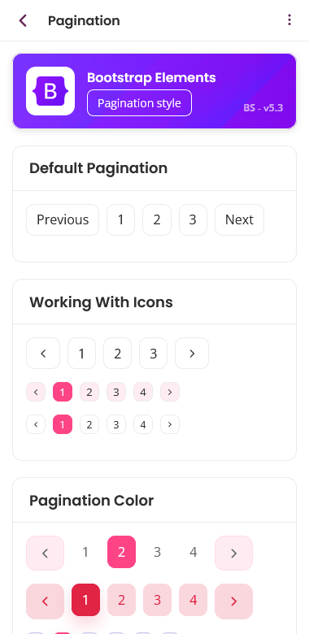Click left chevron in pink-tinted small pagination

click(x=36, y=392)
